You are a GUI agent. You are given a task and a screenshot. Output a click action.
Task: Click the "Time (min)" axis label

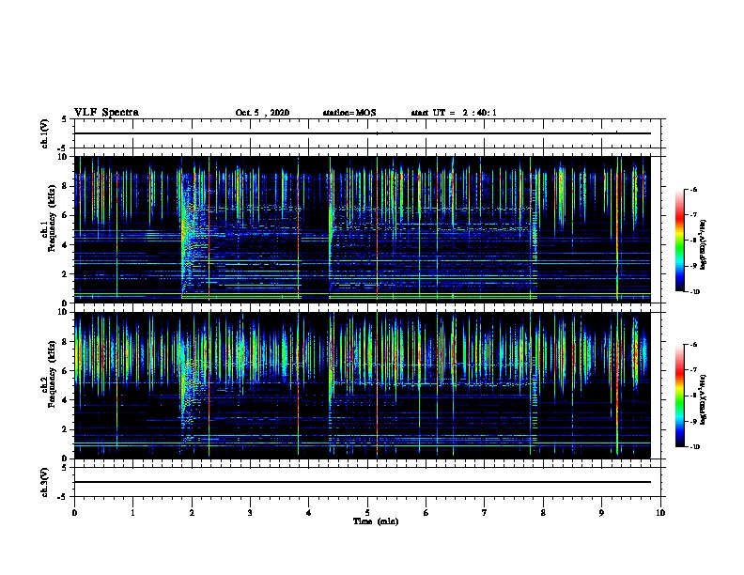tap(376, 521)
